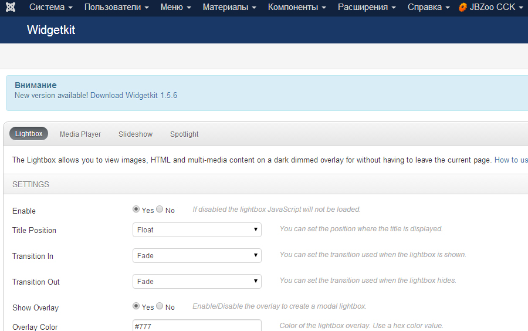The width and height of the screenshot is (528, 331).
Task: Expand the Transition In dropdown
Action: click(197, 256)
